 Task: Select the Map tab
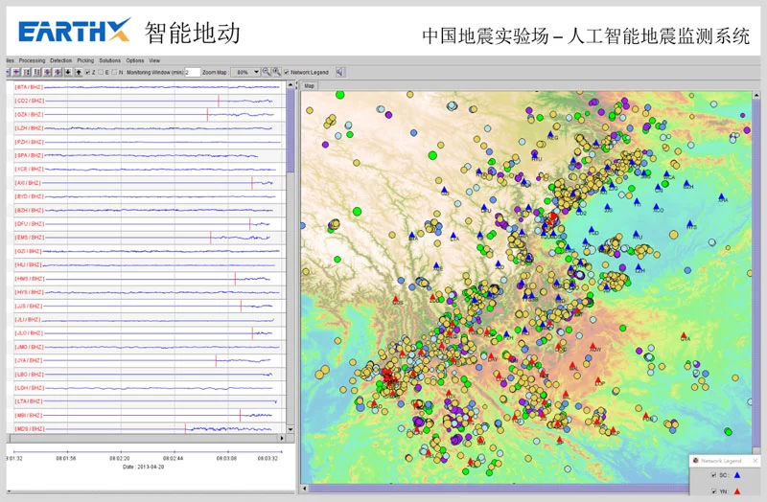[310, 85]
